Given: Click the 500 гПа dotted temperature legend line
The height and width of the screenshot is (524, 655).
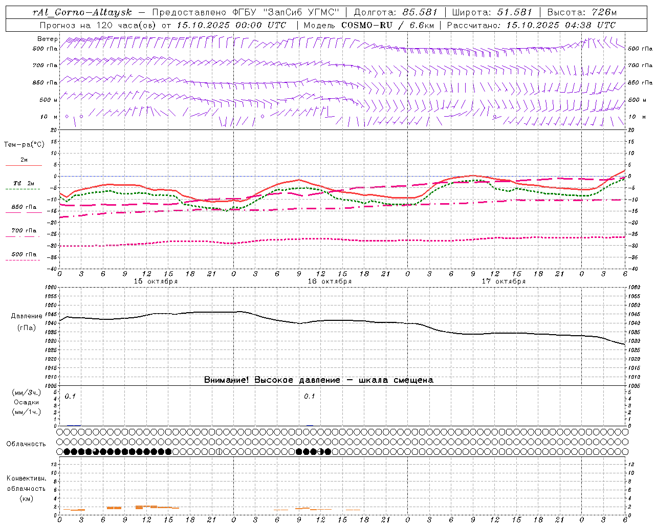Looking at the screenshot, I should (x=23, y=260).
